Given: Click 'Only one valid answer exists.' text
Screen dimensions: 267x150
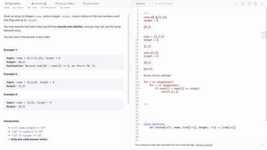Looking at the screenshot, I should [x=30, y=139].
